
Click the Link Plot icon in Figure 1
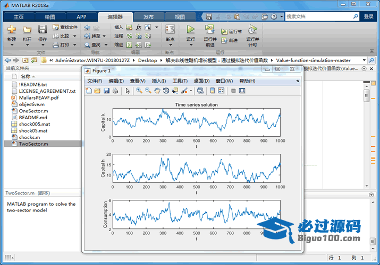[x=200, y=91]
